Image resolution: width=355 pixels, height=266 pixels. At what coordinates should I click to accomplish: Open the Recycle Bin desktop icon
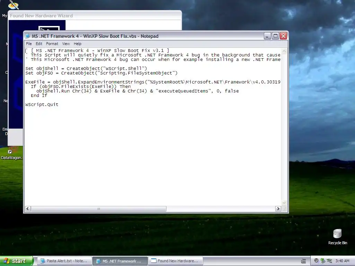tap(337, 237)
